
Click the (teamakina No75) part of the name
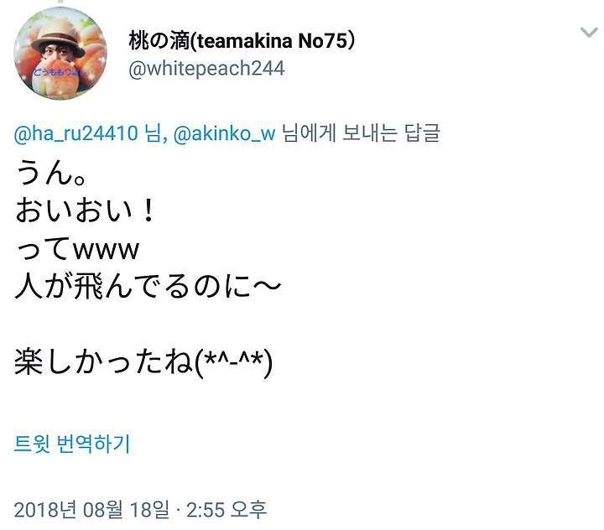point(273,40)
